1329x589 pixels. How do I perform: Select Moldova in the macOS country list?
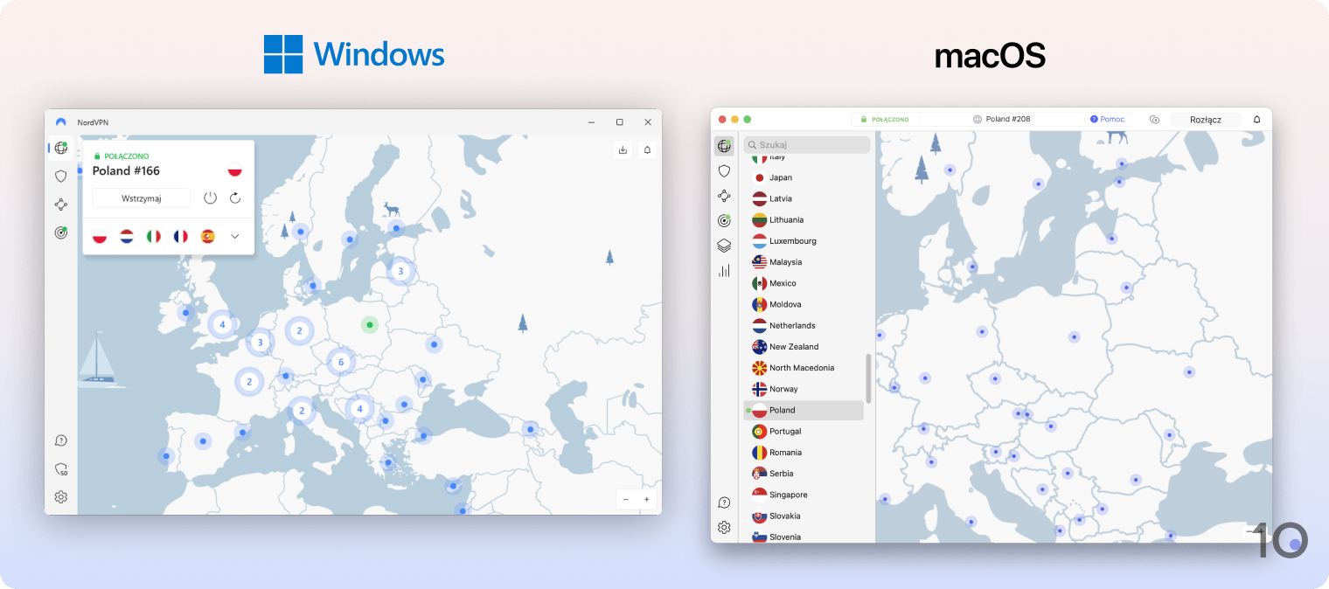tap(804, 304)
